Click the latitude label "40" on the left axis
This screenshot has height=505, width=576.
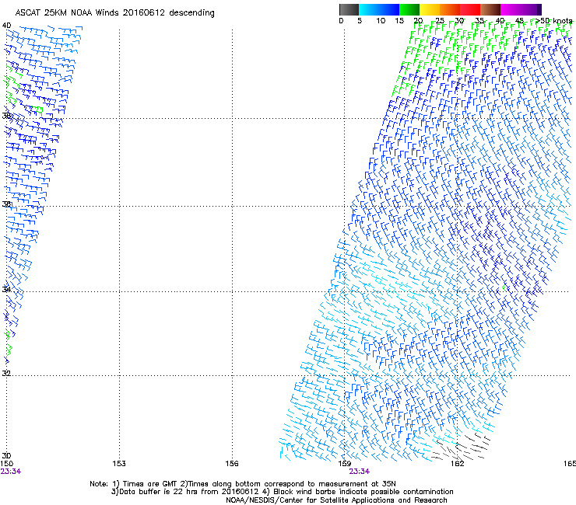(x=6, y=26)
